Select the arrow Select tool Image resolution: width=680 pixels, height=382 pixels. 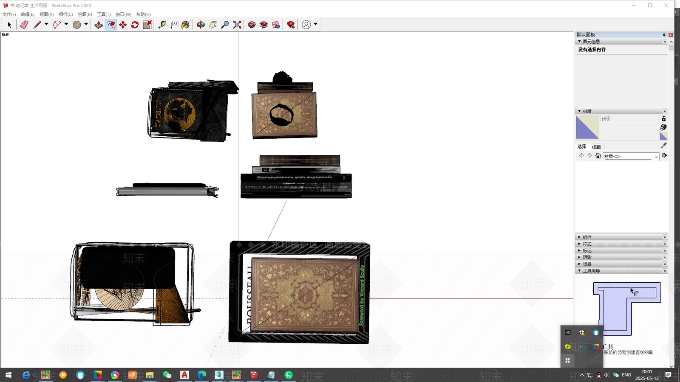(x=9, y=25)
